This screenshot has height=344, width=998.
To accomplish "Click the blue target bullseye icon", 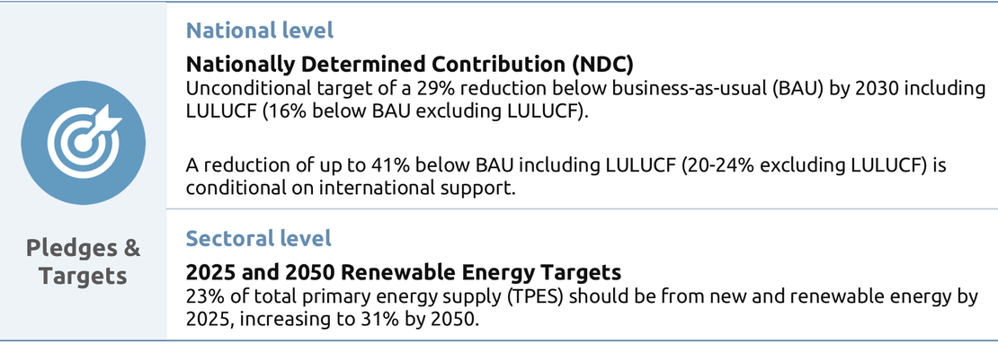I will coord(84,143).
